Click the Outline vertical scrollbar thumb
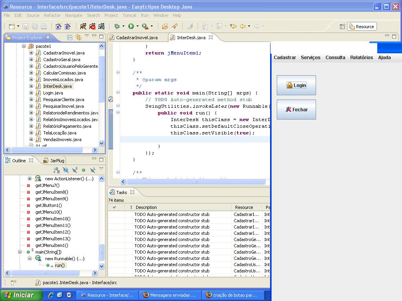402x301 pixels. [102, 252]
